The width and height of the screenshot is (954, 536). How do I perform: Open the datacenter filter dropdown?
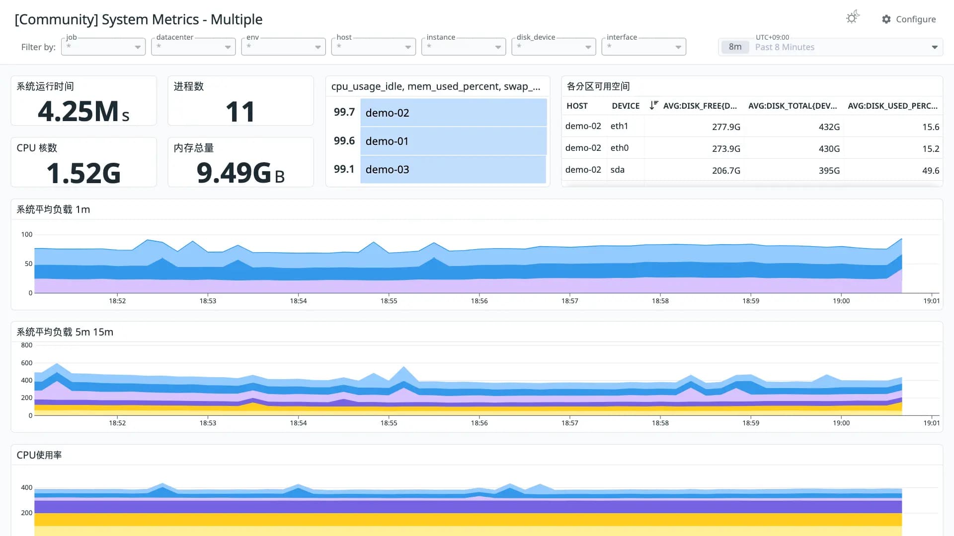[x=193, y=47]
